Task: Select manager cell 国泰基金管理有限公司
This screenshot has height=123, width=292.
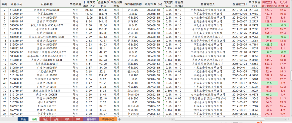Action: point(208,91)
